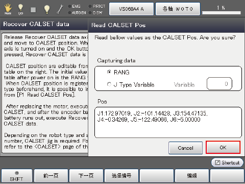Go to 下一页 next page
The image size is (245, 184).
tap(86, 176)
